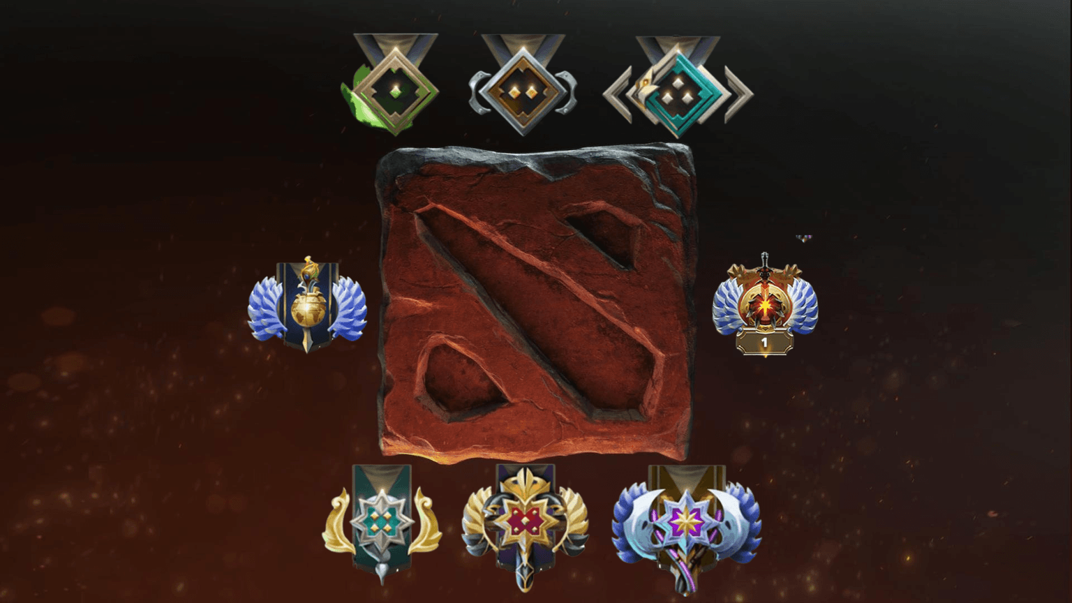Click the Guardian medal with two stars
1072x603 pixels.
(x=523, y=84)
